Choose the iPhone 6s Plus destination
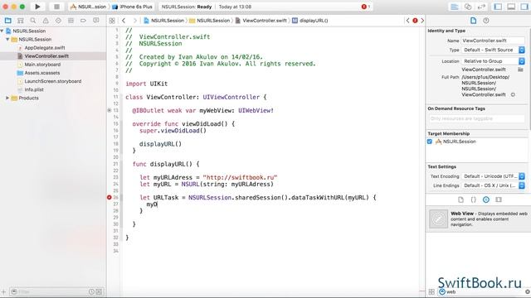This screenshot has width=531, height=298. [133, 7]
